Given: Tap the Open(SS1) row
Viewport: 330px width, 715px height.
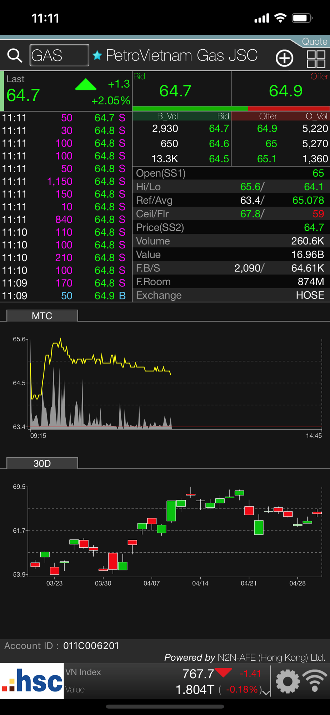Looking at the screenshot, I should (231, 173).
